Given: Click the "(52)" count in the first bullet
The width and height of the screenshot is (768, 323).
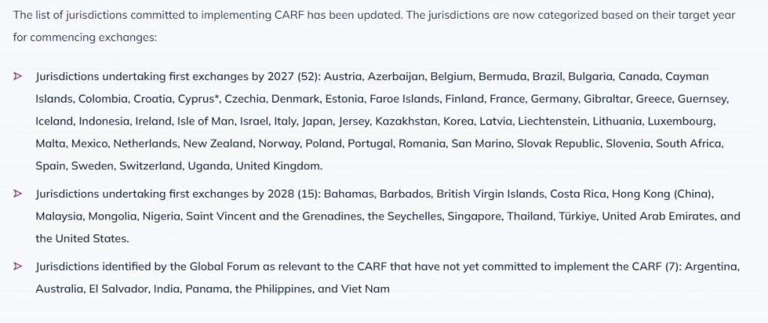Looking at the screenshot, I should click(308, 77).
